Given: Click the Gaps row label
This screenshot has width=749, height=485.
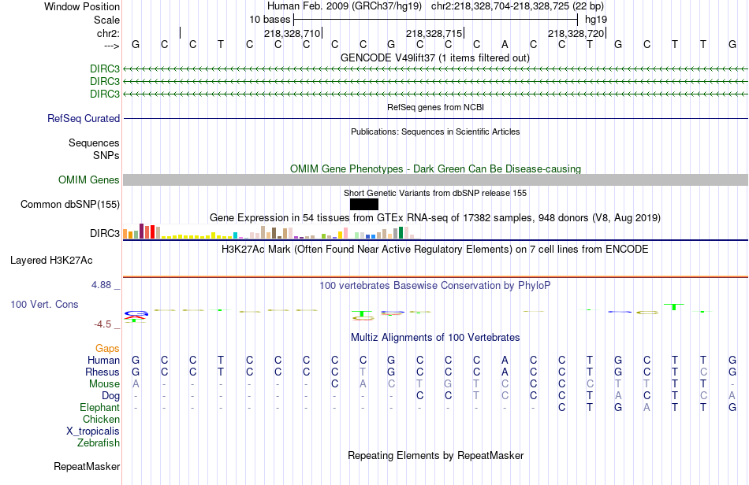Looking at the screenshot, I should click(x=107, y=348).
